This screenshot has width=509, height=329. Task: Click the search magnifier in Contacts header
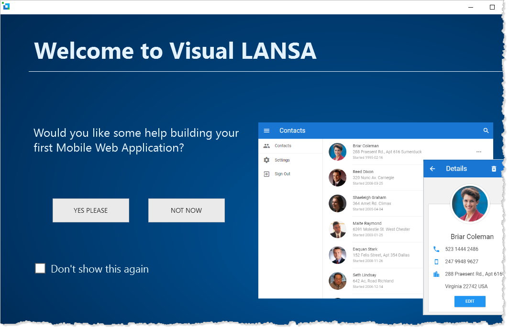click(486, 131)
